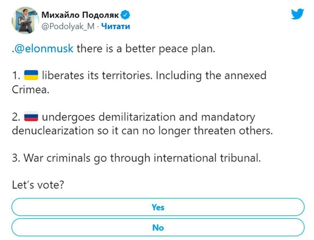Click 'Including the annexed' phrase
This screenshot has height=240, width=314.
tap(211, 76)
